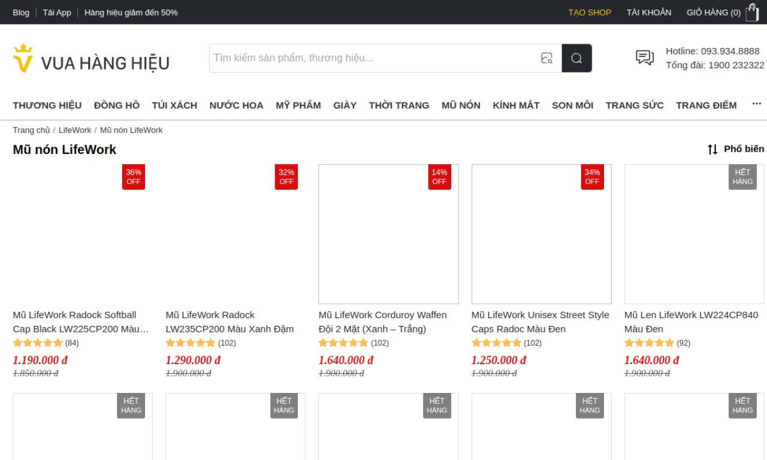This screenshot has width=767, height=460.
Task: Open THƯƠNG HIỆU menu
Action: tap(47, 105)
